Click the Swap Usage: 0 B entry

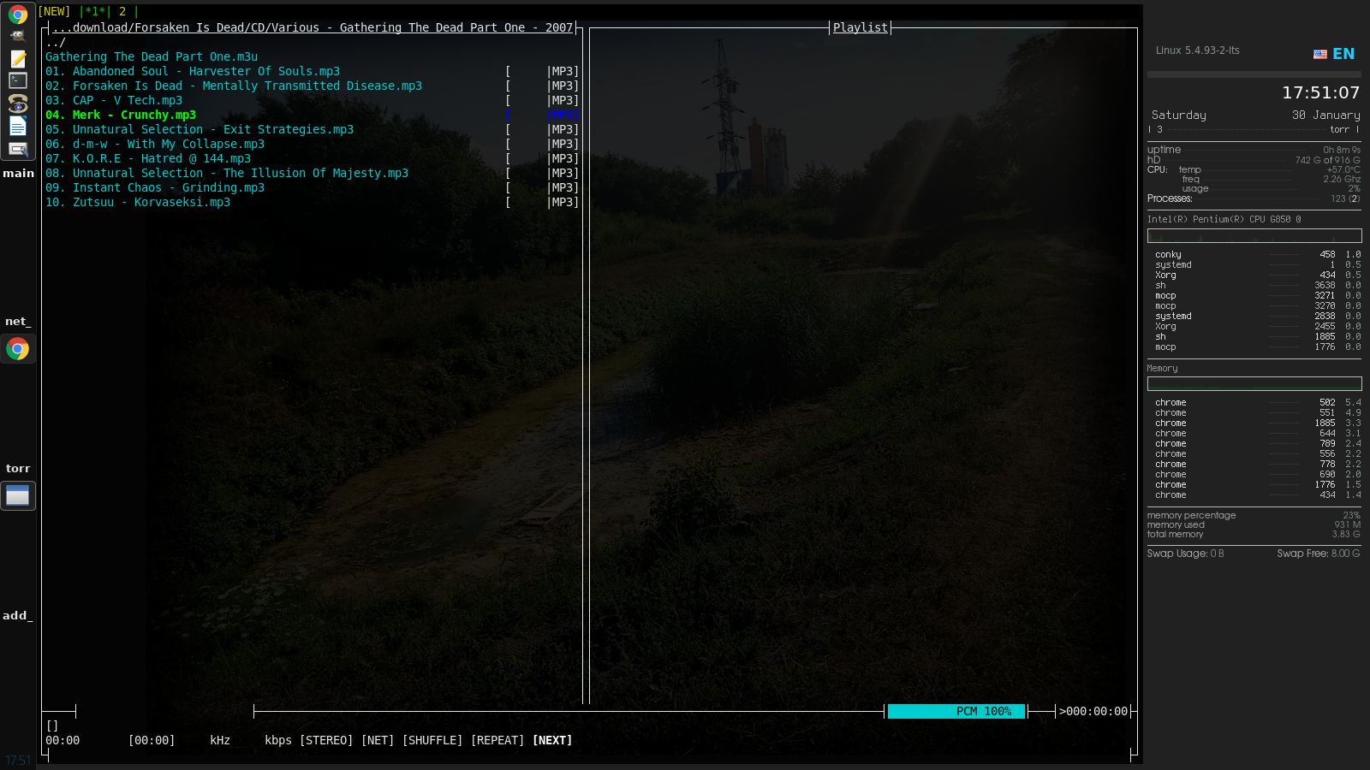[1185, 554]
